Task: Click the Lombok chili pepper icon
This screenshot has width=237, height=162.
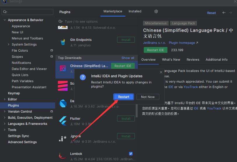Action: tap(62, 156)
